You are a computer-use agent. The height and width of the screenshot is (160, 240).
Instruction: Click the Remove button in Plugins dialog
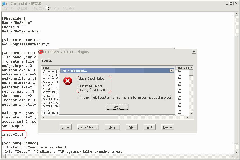click(168, 127)
